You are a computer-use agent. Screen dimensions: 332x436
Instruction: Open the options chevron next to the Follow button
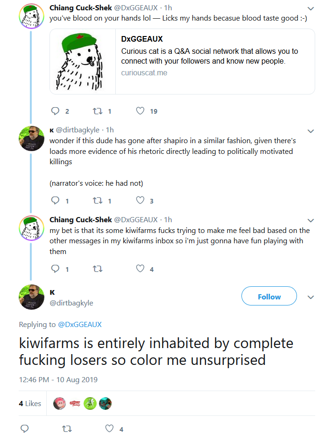(311, 297)
